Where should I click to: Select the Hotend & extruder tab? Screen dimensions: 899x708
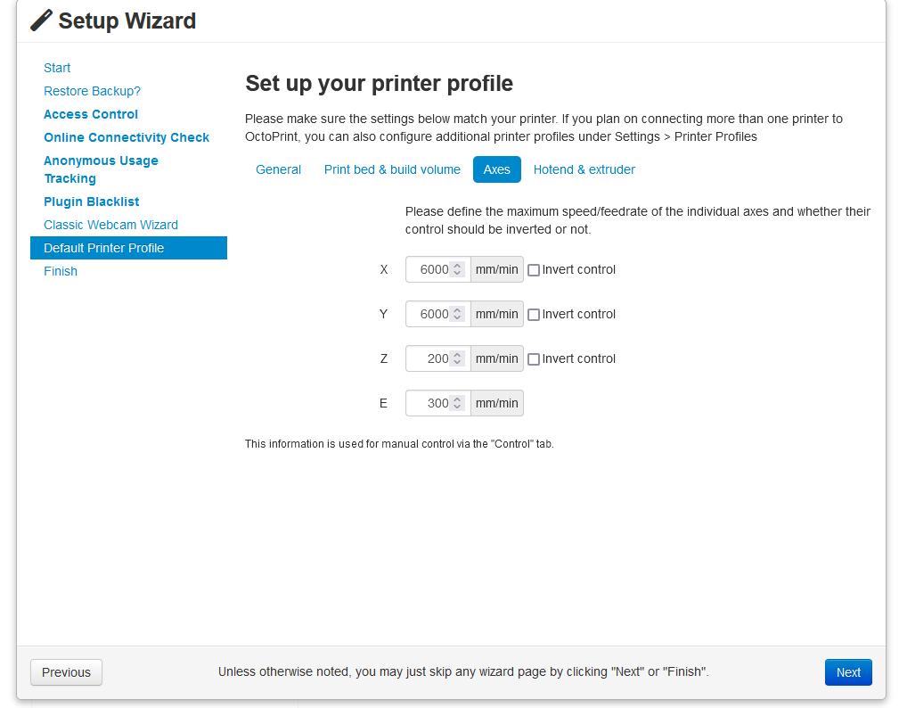point(584,169)
